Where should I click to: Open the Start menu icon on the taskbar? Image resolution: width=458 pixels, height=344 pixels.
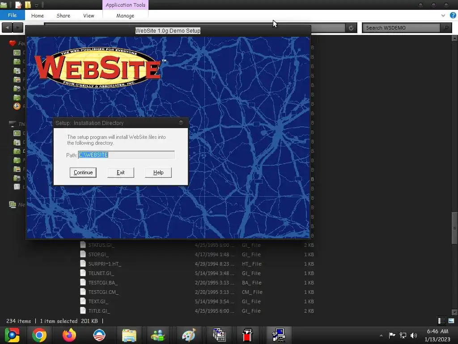coord(12,335)
